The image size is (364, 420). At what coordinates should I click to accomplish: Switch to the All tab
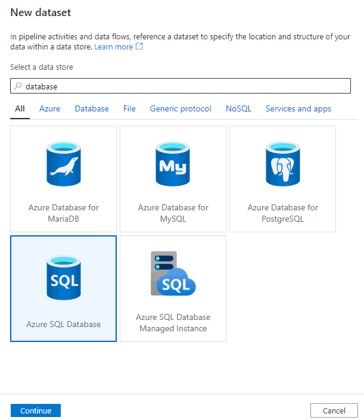click(20, 109)
